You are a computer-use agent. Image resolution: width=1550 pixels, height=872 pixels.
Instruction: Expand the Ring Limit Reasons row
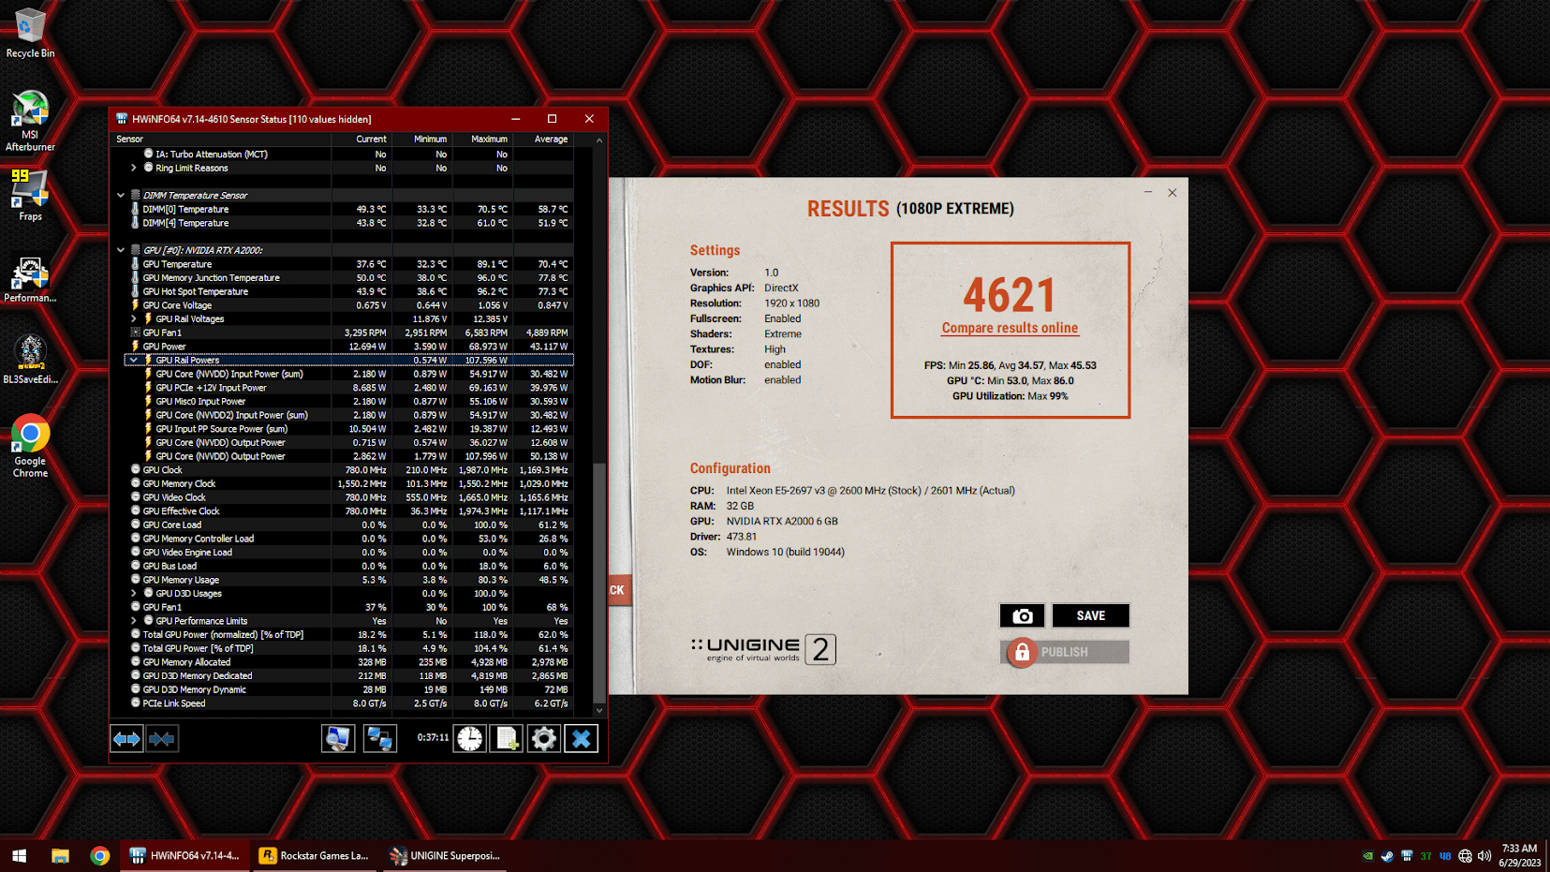coord(134,168)
